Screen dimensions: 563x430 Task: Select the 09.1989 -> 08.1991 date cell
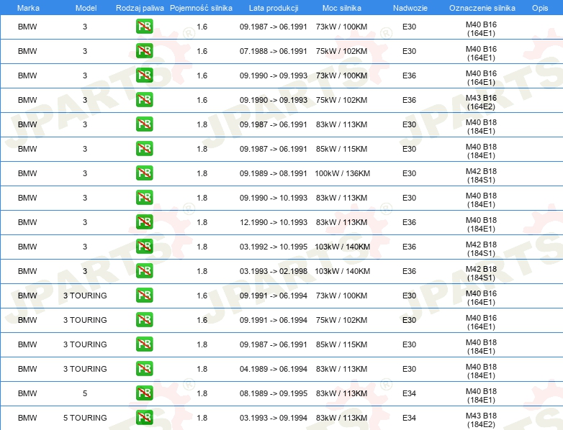coord(274,173)
